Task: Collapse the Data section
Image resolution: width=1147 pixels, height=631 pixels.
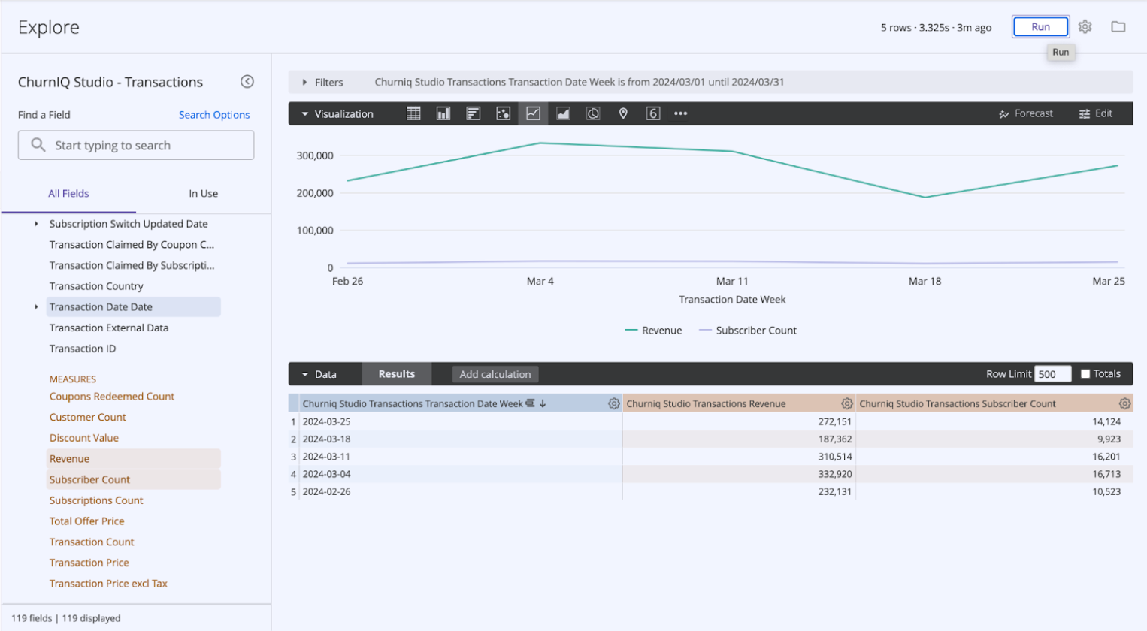Action: click(305, 374)
